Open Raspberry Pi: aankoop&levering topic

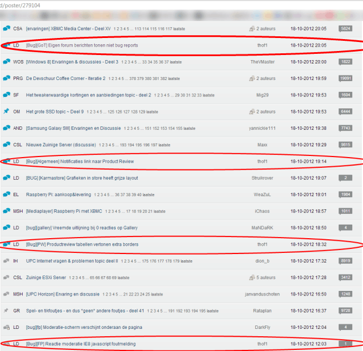58,194
